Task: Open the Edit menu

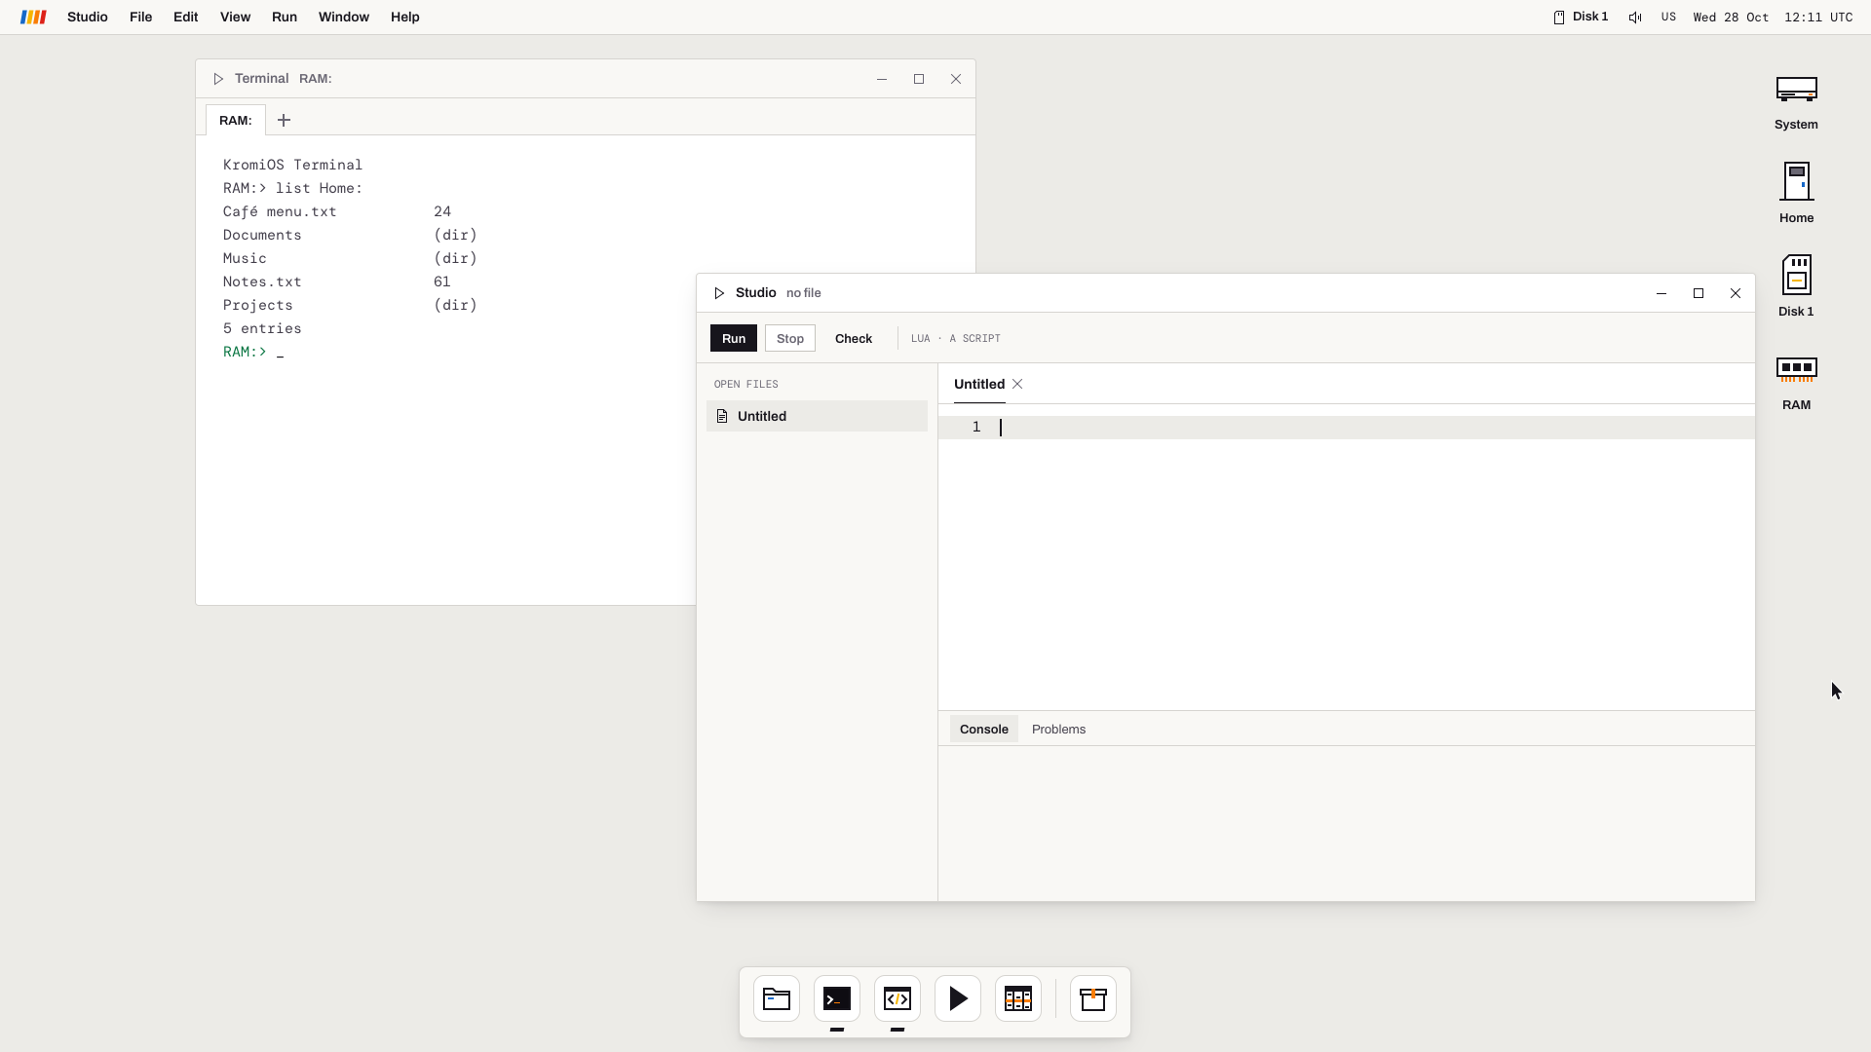Action: click(186, 17)
